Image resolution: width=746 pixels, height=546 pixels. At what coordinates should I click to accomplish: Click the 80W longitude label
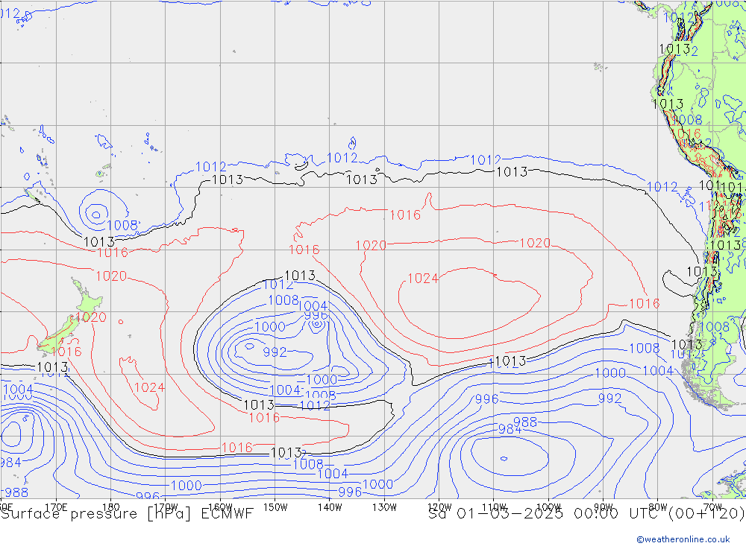(x=658, y=507)
